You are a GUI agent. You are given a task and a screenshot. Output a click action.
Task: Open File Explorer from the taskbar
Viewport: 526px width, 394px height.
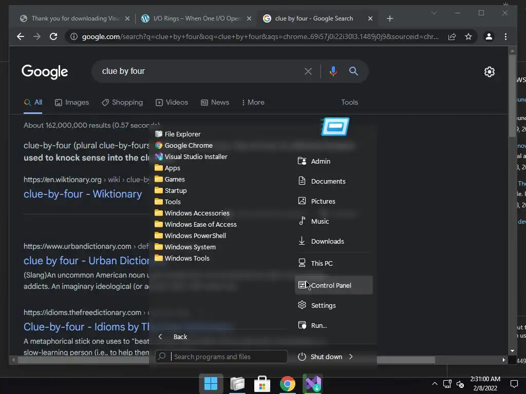pyautogui.click(x=237, y=384)
